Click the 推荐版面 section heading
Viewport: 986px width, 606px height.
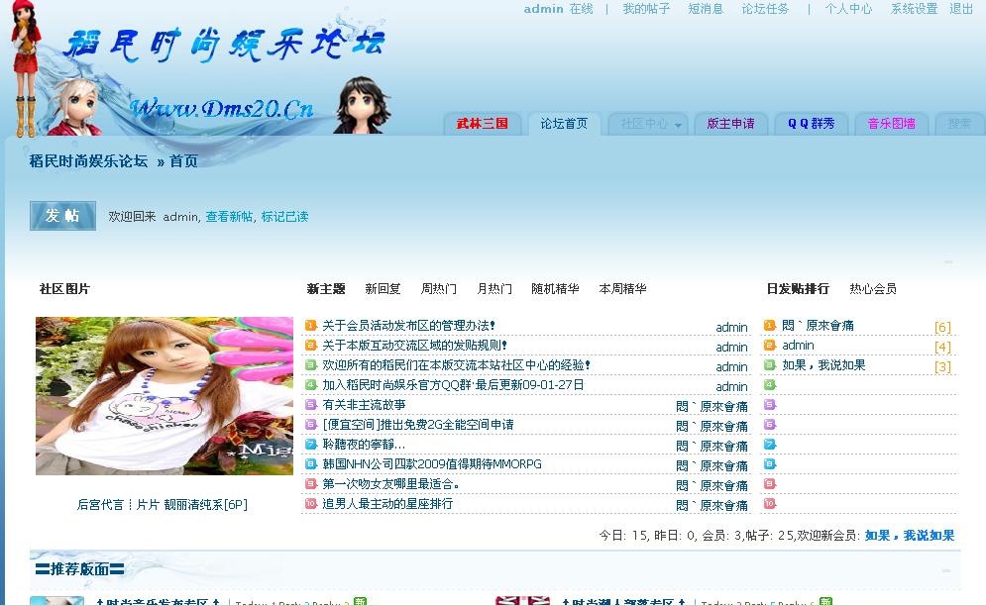tap(80, 569)
